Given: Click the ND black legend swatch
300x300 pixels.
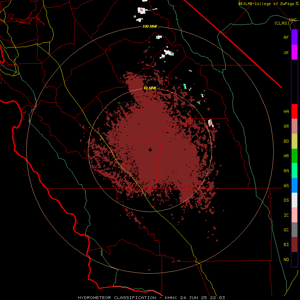Looking at the screenshot, I should click(x=294, y=259).
